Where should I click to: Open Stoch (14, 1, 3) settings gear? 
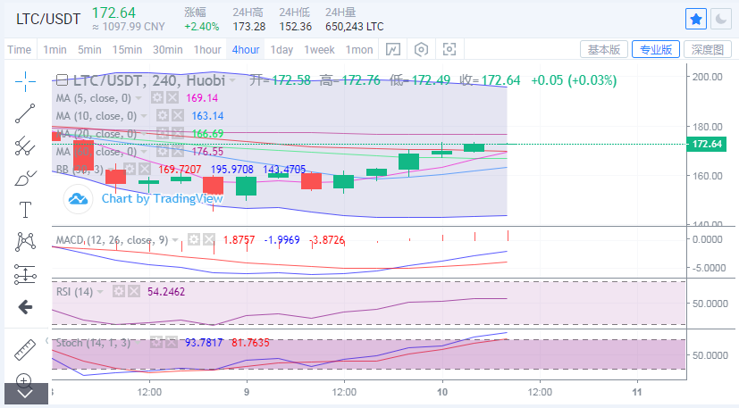tap(156, 343)
